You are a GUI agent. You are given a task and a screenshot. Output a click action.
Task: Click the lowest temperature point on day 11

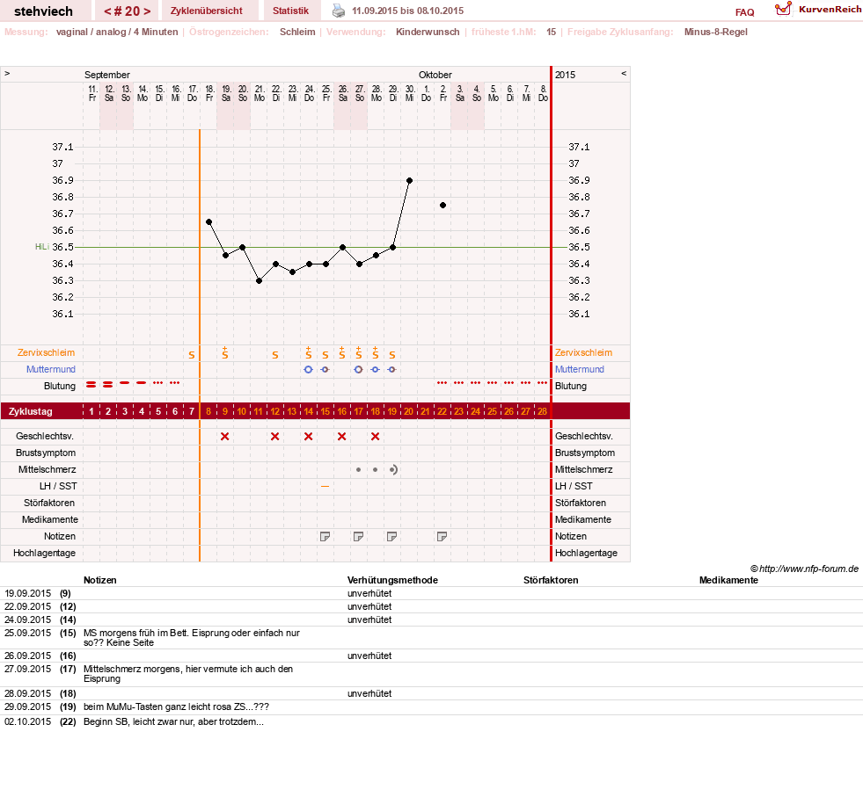[x=259, y=281]
